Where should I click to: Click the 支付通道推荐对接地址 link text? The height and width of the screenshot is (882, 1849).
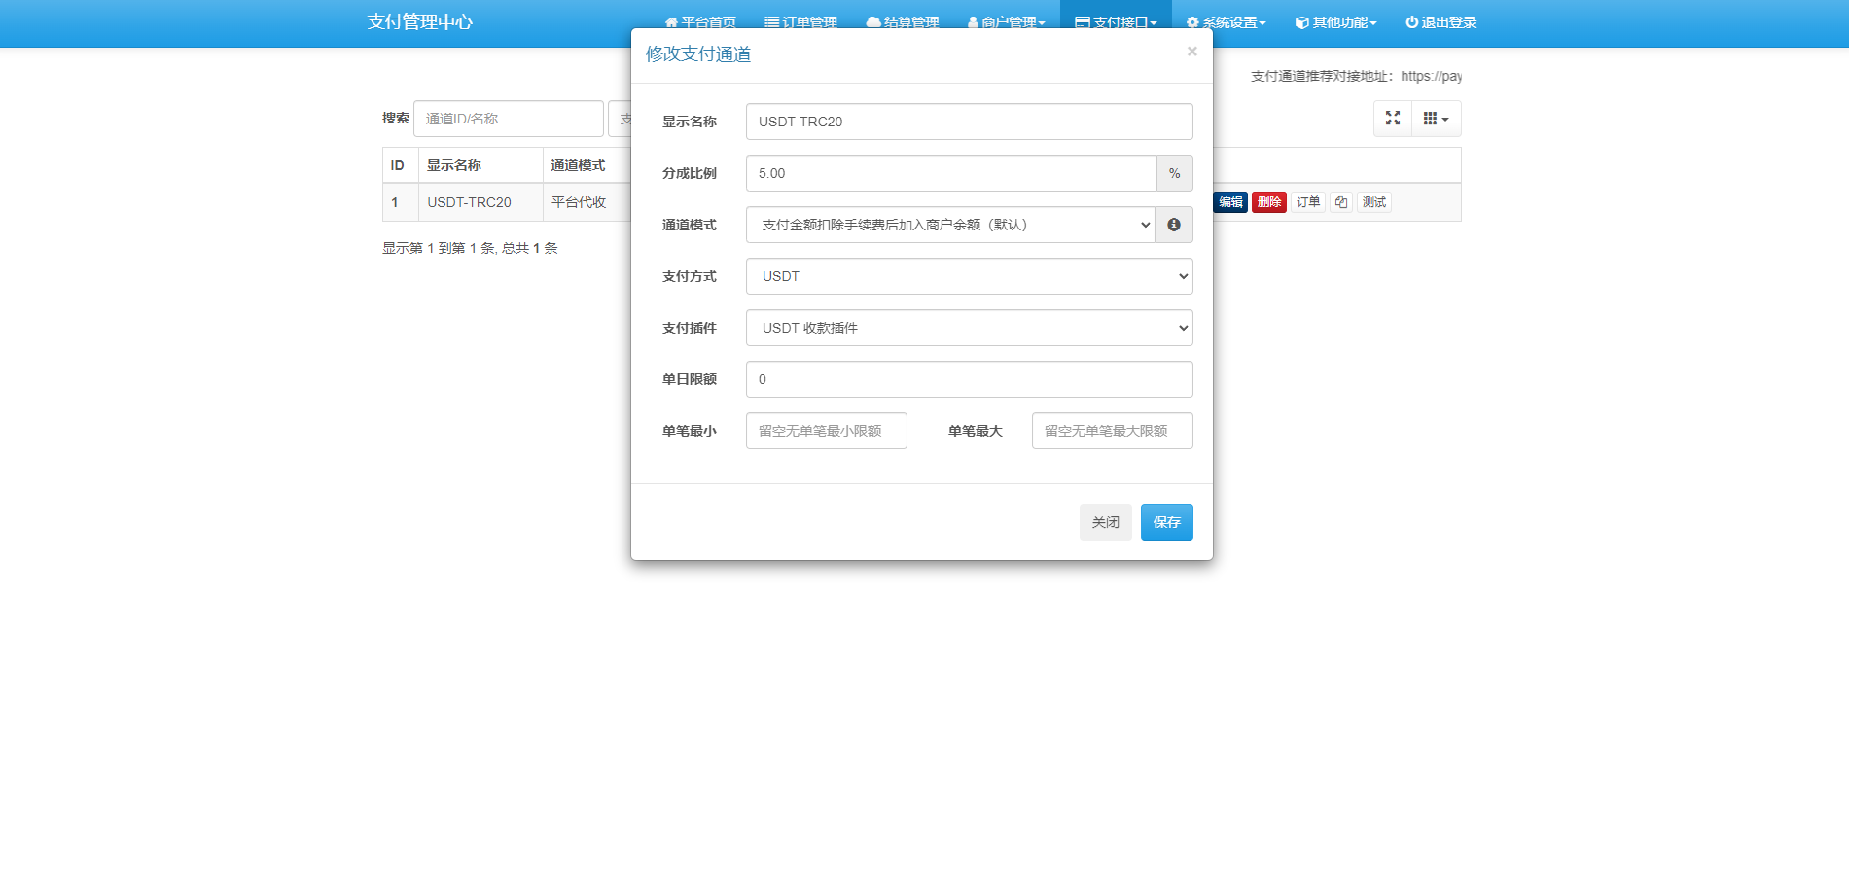[1356, 76]
